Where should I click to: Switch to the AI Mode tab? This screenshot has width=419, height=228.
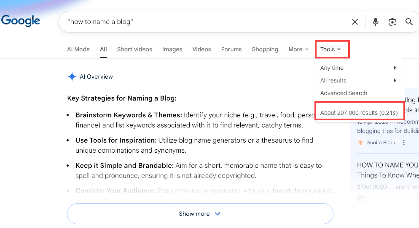[78, 49]
